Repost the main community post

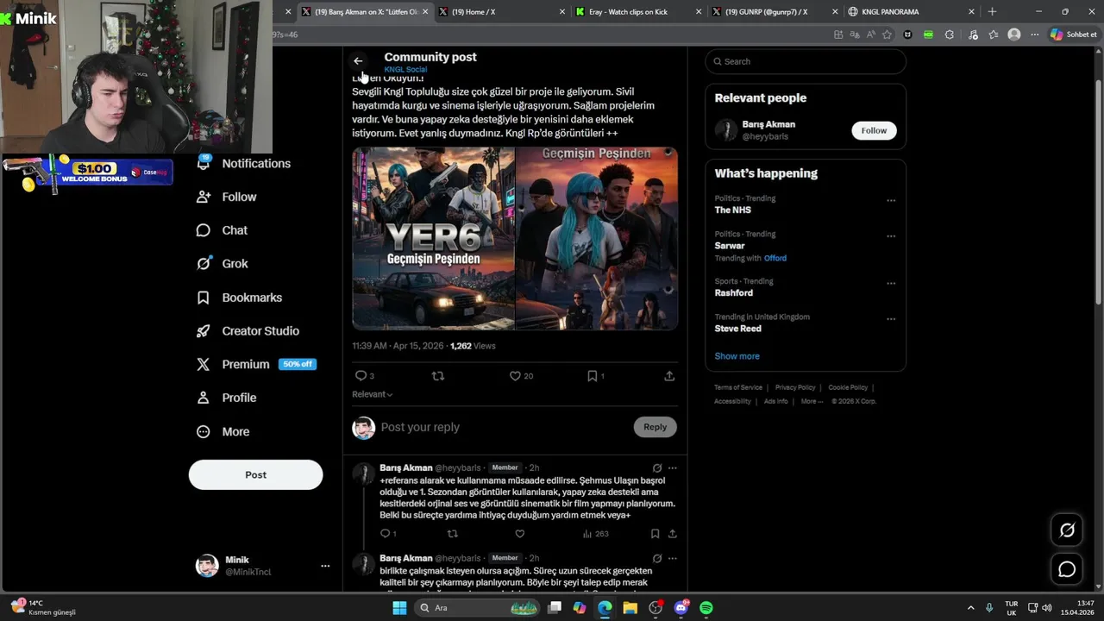pyautogui.click(x=438, y=376)
